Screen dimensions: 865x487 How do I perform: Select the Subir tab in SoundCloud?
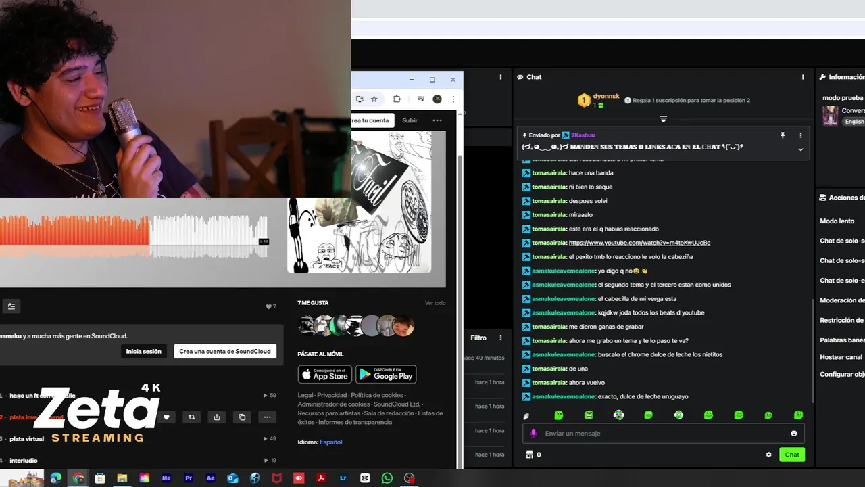(x=410, y=120)
